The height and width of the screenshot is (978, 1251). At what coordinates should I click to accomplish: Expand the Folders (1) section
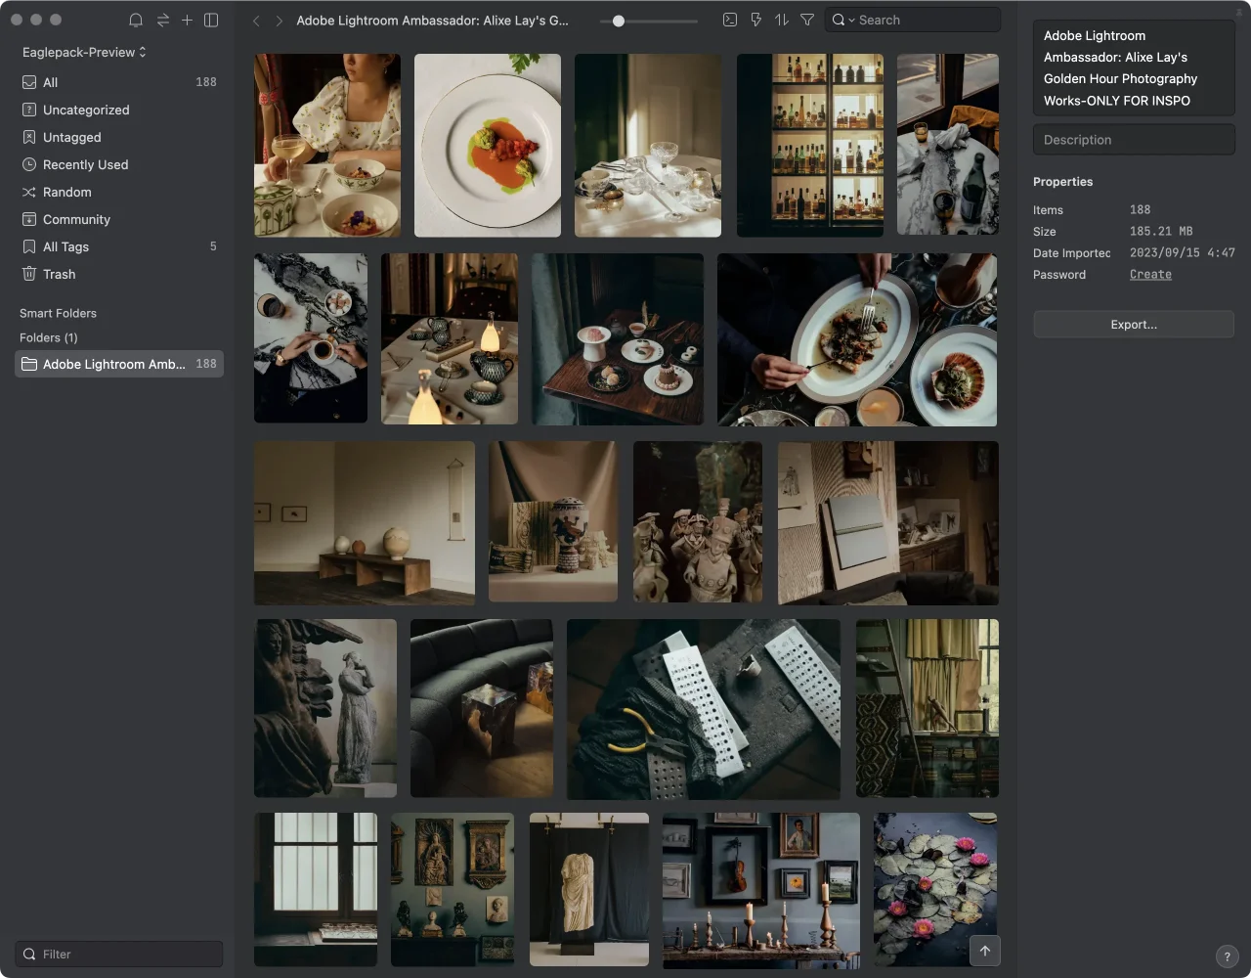[49, 337]
